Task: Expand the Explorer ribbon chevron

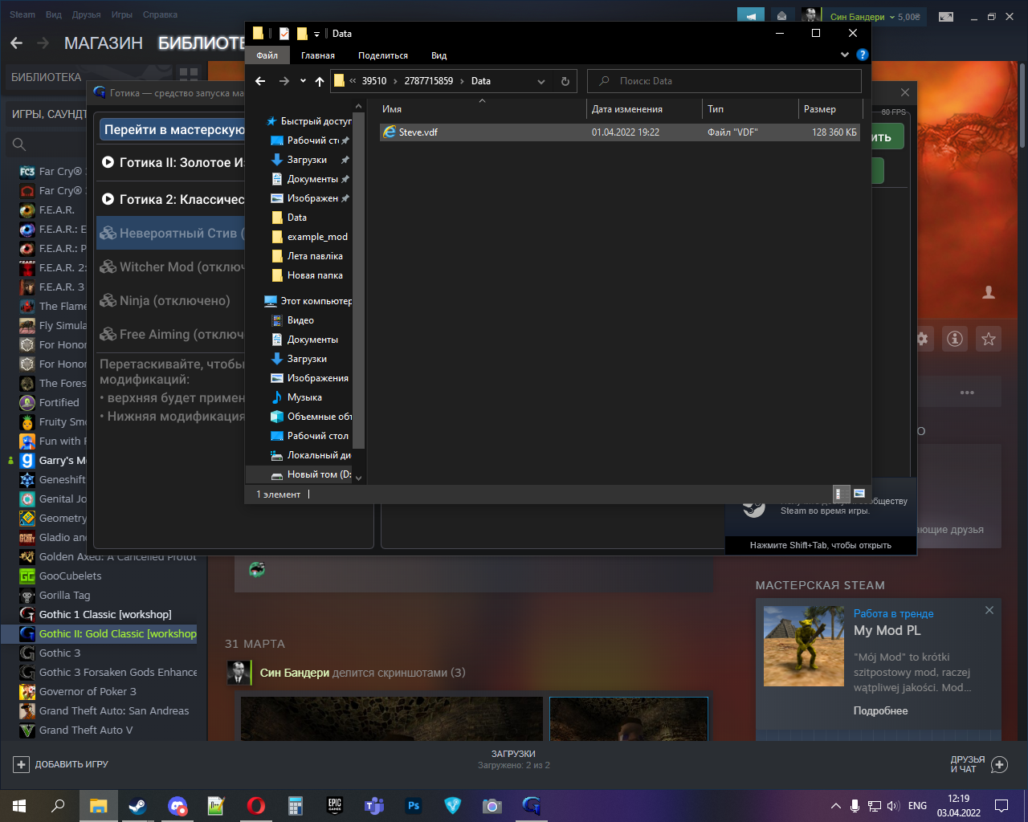Action: (x=845, y=55)
